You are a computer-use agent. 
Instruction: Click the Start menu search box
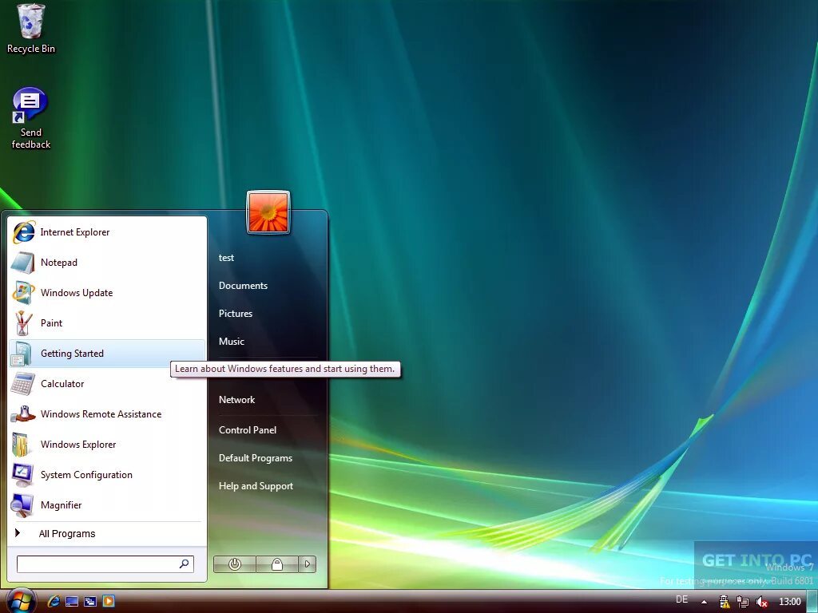[105, 564]
